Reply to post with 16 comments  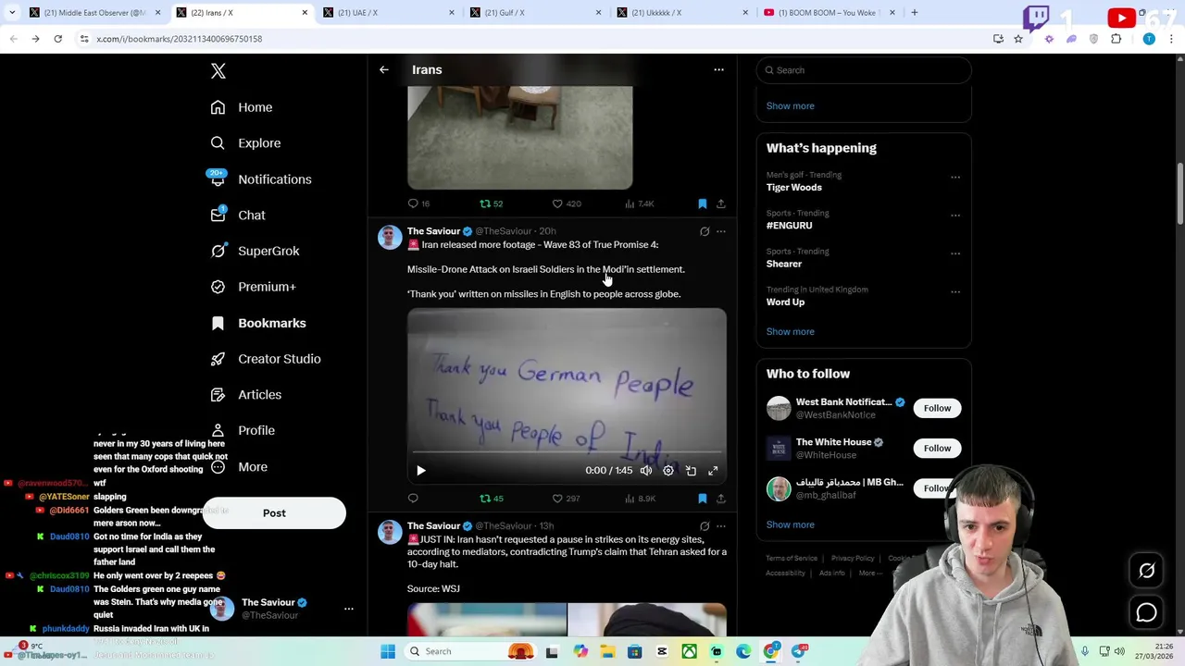point(418,203)
